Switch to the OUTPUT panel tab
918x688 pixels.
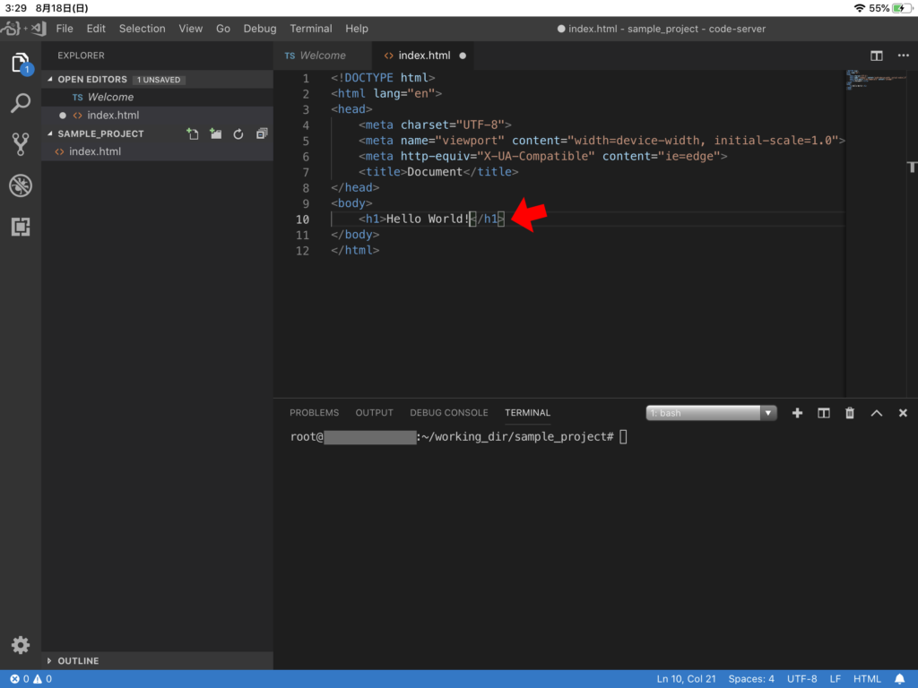pyautogui.click(x=375, y=413)
